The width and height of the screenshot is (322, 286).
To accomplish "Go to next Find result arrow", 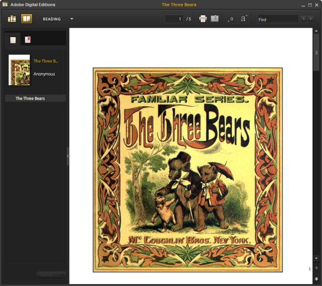I will pos(311,19).
